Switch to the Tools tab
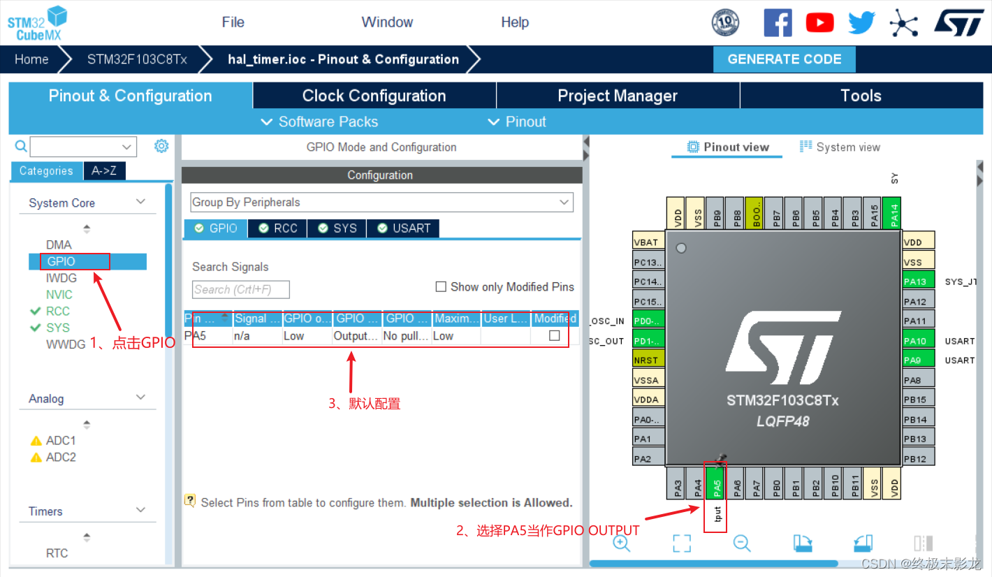 coord(861,96)
